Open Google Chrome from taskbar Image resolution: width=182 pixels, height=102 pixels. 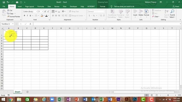11,99
